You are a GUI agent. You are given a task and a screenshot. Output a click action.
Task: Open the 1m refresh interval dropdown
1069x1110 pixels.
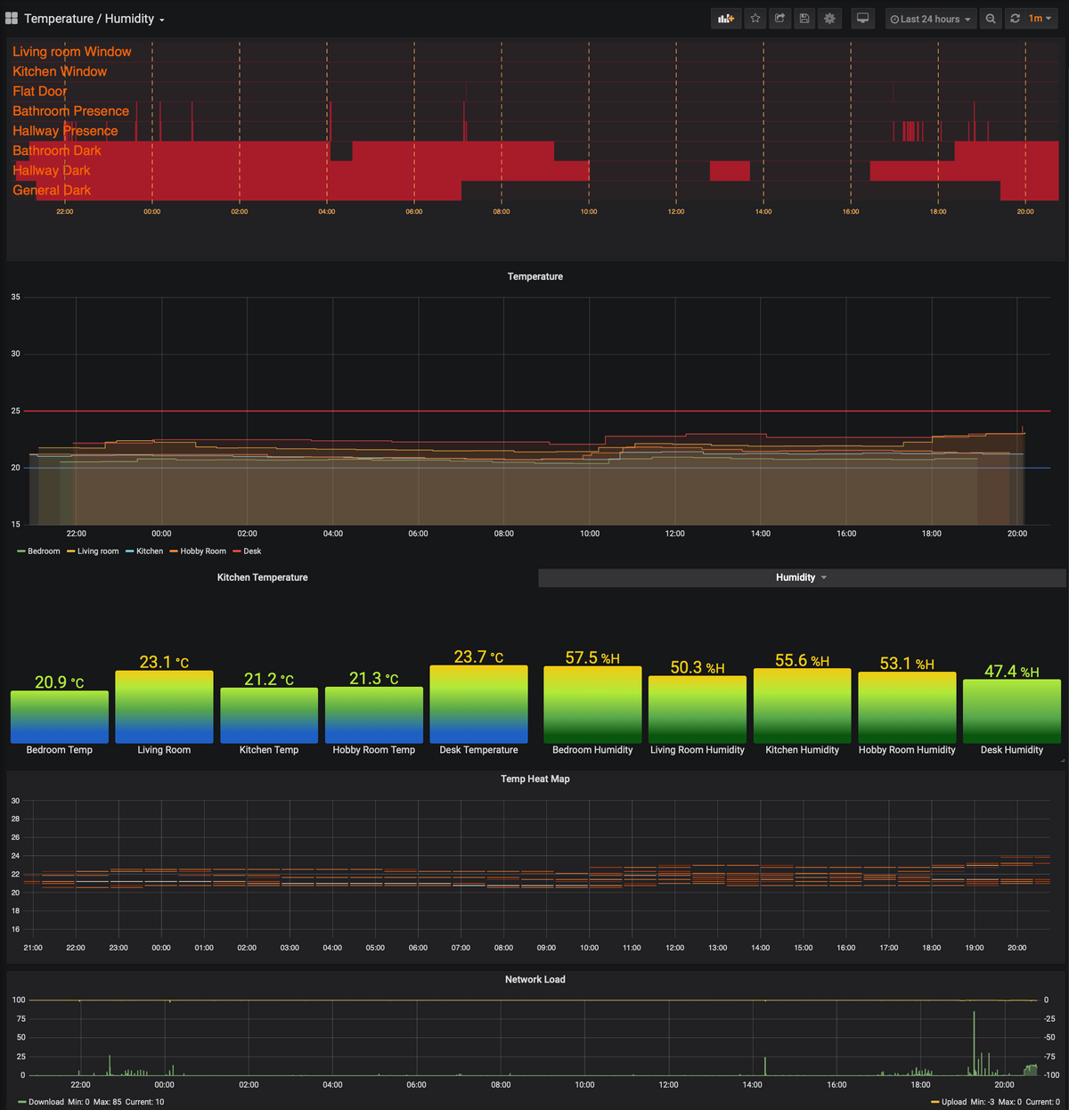pos(1040,19)
